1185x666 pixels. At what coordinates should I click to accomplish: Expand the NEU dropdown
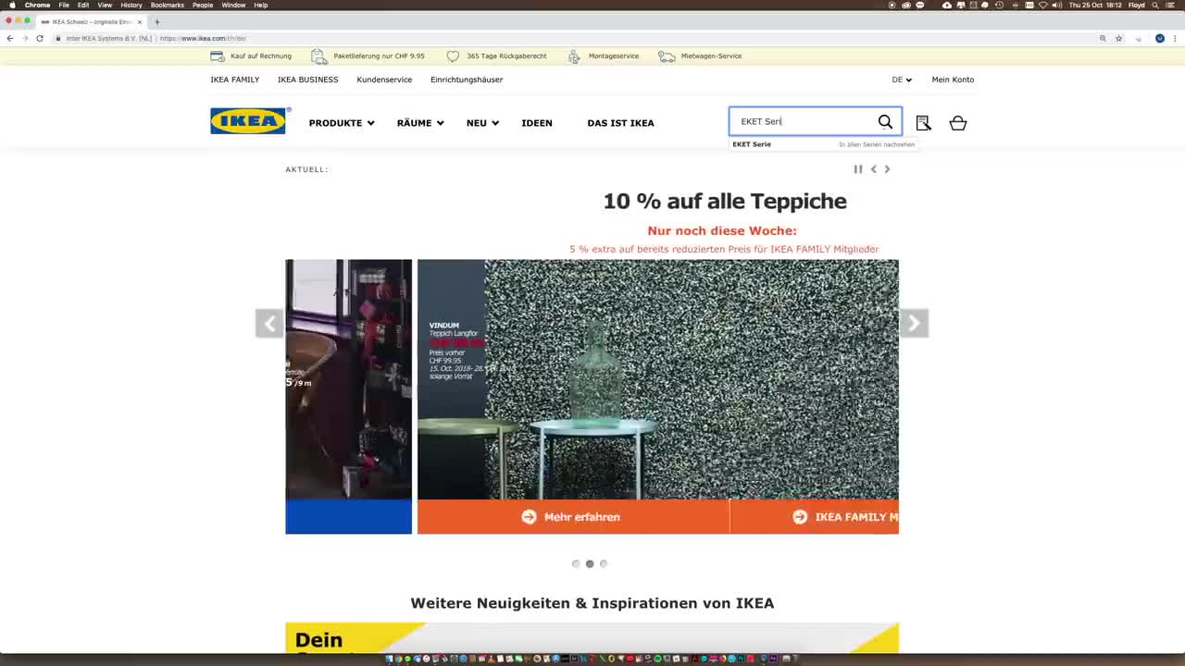pyautogui.click(x=482, y=123)
